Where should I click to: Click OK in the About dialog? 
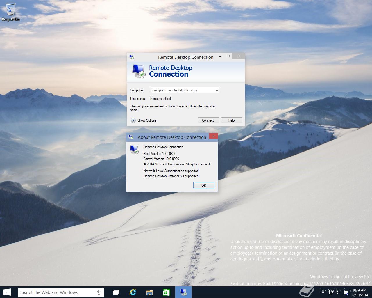pyautogui.click(x=204, y=185)
